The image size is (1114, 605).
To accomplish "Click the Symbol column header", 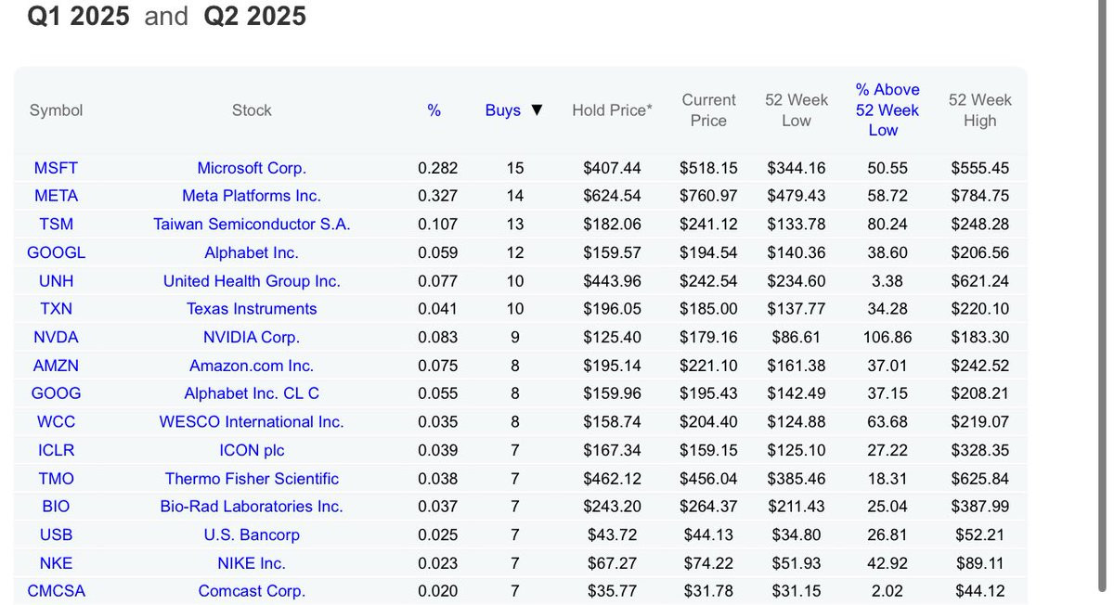I will tap(56, 110).
